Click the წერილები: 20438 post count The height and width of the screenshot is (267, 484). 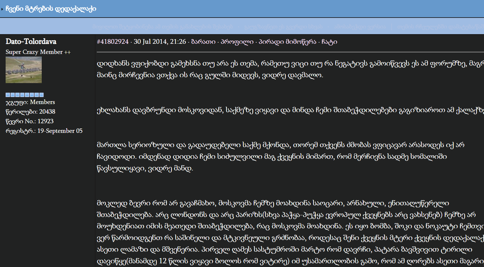(31, 112)
